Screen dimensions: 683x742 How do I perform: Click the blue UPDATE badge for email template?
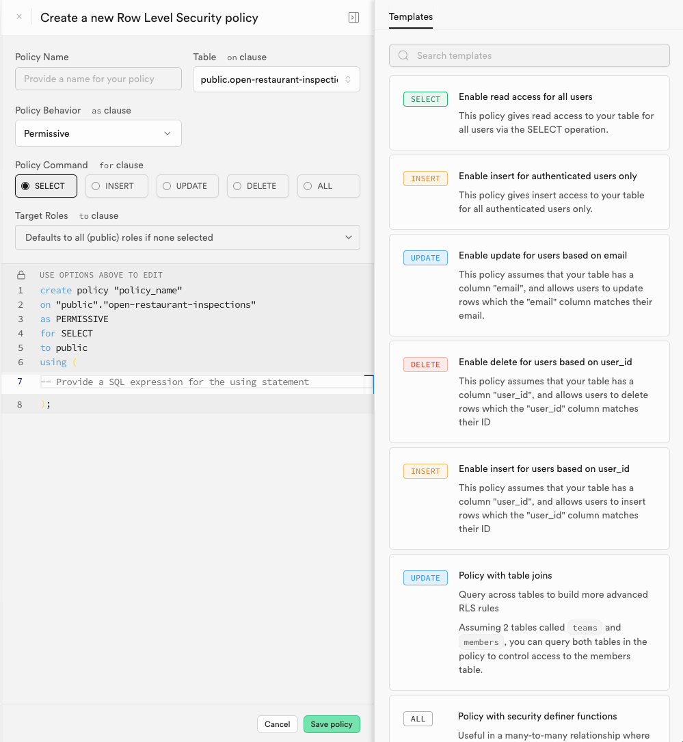click(x=425, y=258)
